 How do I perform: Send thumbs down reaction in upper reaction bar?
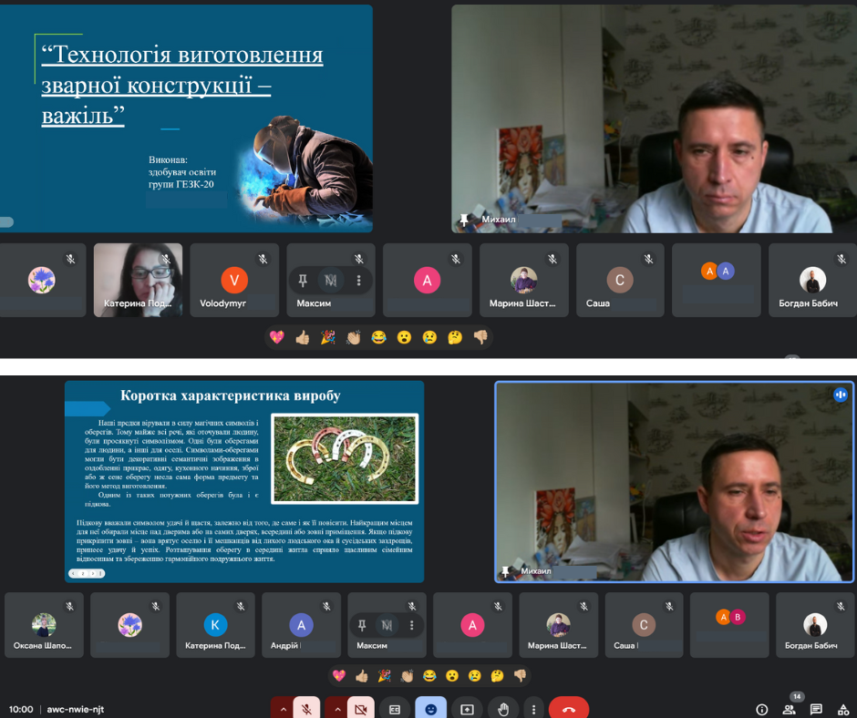(x=480, y=337)
